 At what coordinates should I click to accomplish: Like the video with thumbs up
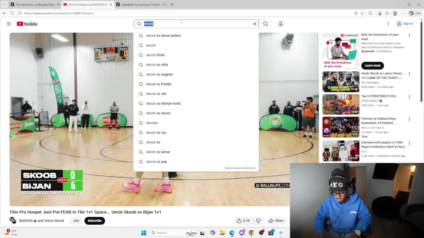click(243, 220)
